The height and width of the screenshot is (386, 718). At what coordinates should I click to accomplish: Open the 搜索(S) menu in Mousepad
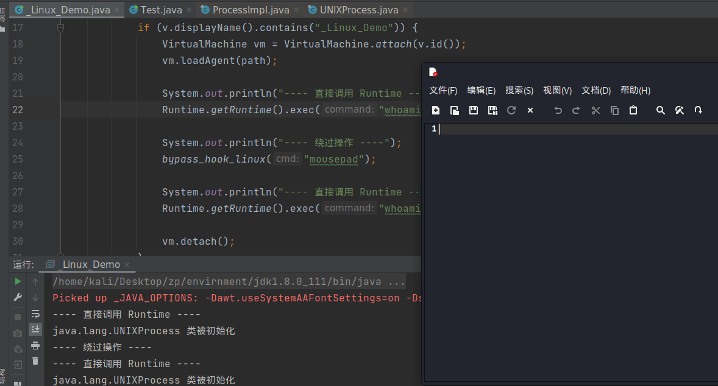point(519,91)
